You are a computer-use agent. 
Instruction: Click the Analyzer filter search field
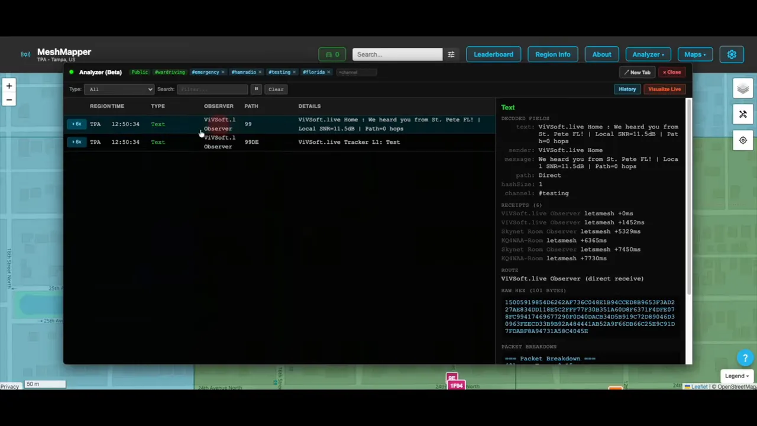tap(212, 89)
